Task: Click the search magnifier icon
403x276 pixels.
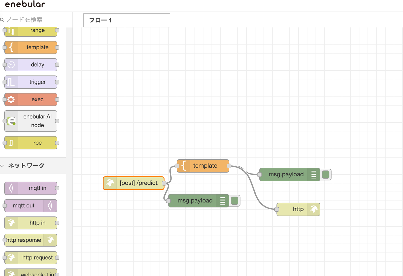Action: click(x=2, y=20)
